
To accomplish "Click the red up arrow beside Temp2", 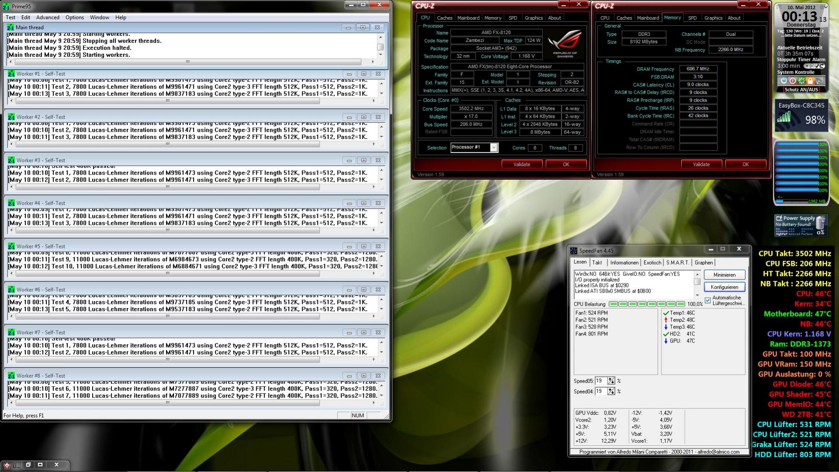I will [666, 320].
